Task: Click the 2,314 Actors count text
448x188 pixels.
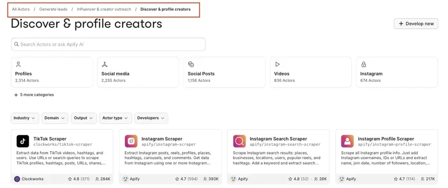Action: pyautogui.click(x=27, y=81)
